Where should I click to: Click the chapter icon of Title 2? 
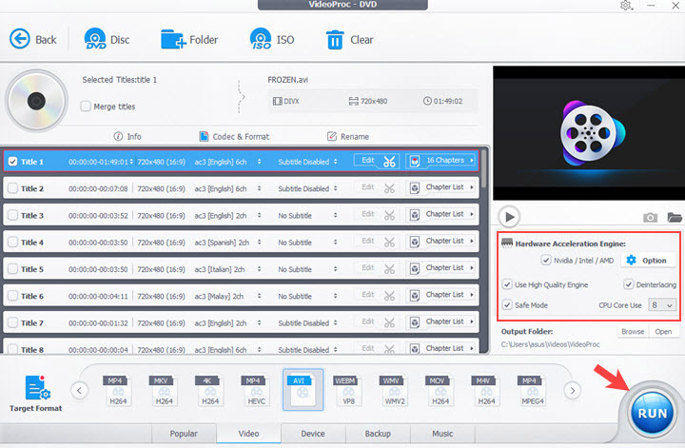pyautogui.click(x=415, y=188)
